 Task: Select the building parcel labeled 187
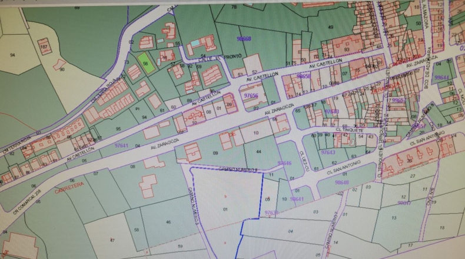(44, 47)
